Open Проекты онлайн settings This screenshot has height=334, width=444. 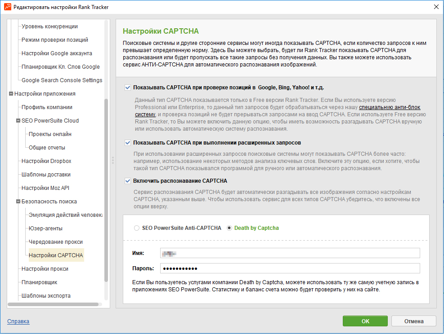50,134
